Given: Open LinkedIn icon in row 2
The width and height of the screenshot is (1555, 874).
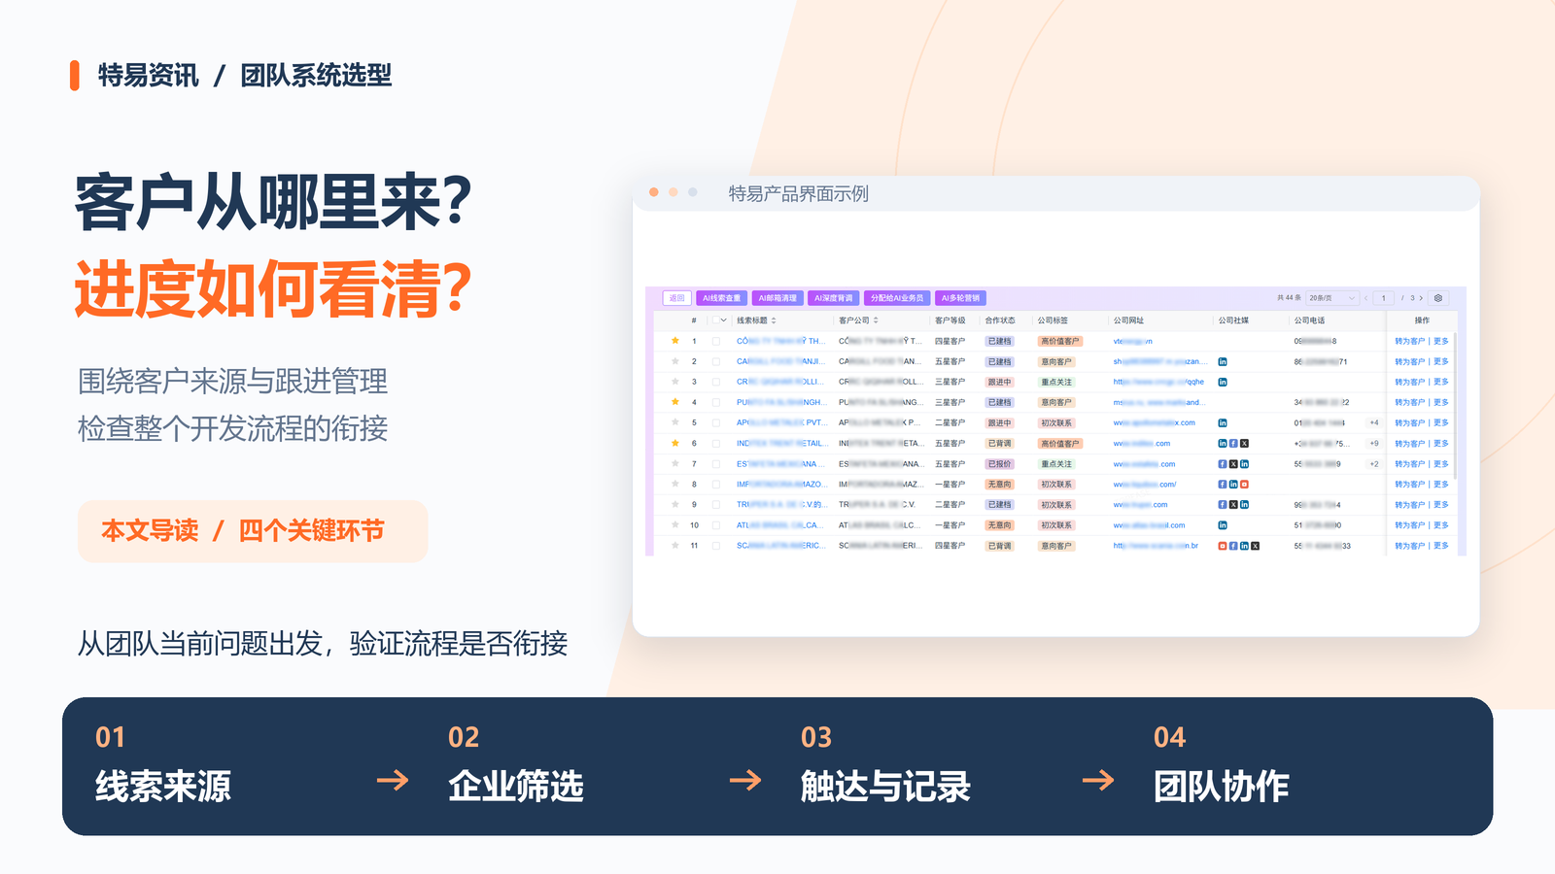Looking at the screenshot, I should coord(1223,361).
